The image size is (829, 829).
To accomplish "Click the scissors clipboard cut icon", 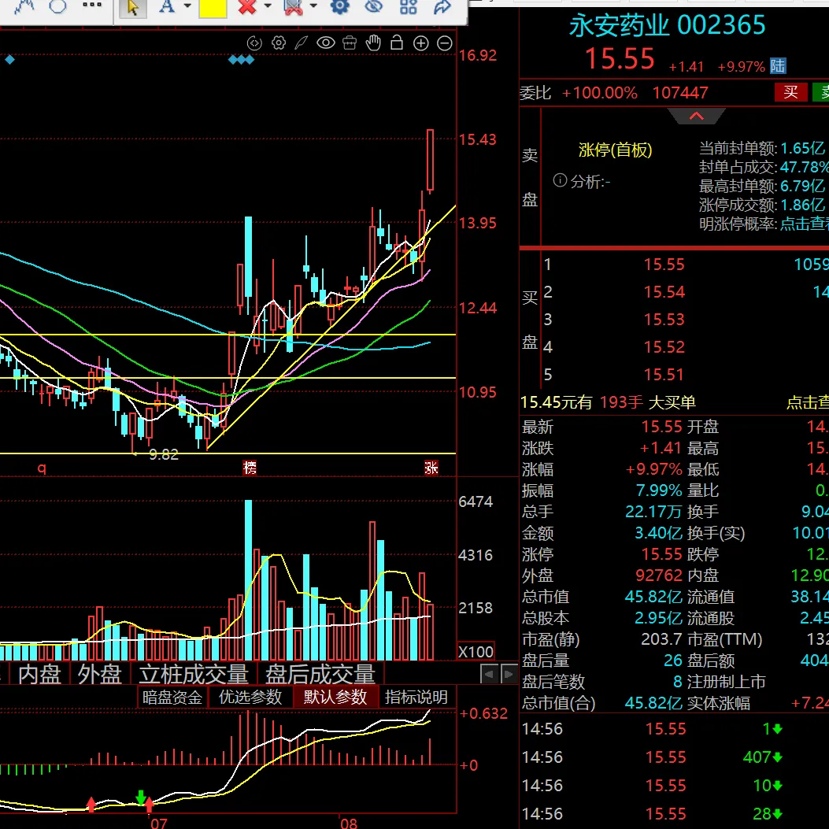I will click(x=294, y=6).
